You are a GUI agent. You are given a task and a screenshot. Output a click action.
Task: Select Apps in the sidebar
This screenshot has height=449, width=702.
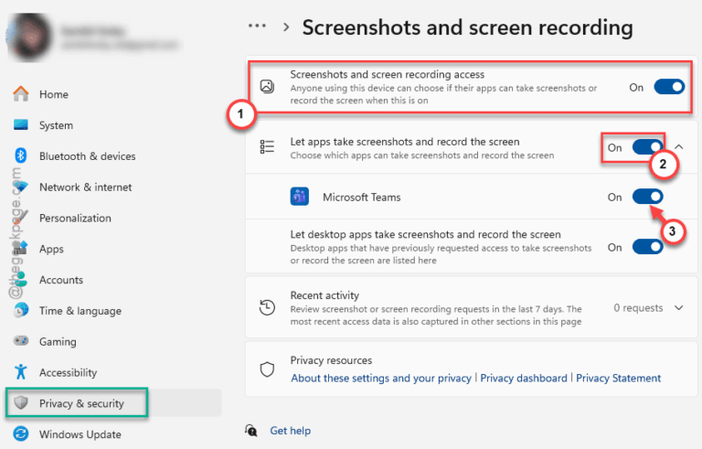[x=51, y=249]
